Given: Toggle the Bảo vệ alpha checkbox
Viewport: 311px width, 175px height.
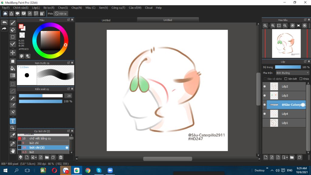Looking at the screenshot, I should click(x=265, y=79).
